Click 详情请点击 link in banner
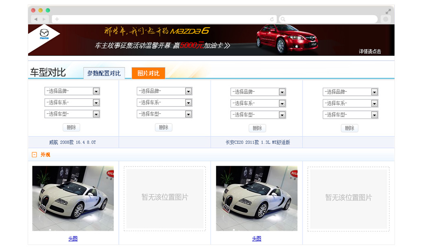Screen dimensions: 423x249 370,52
